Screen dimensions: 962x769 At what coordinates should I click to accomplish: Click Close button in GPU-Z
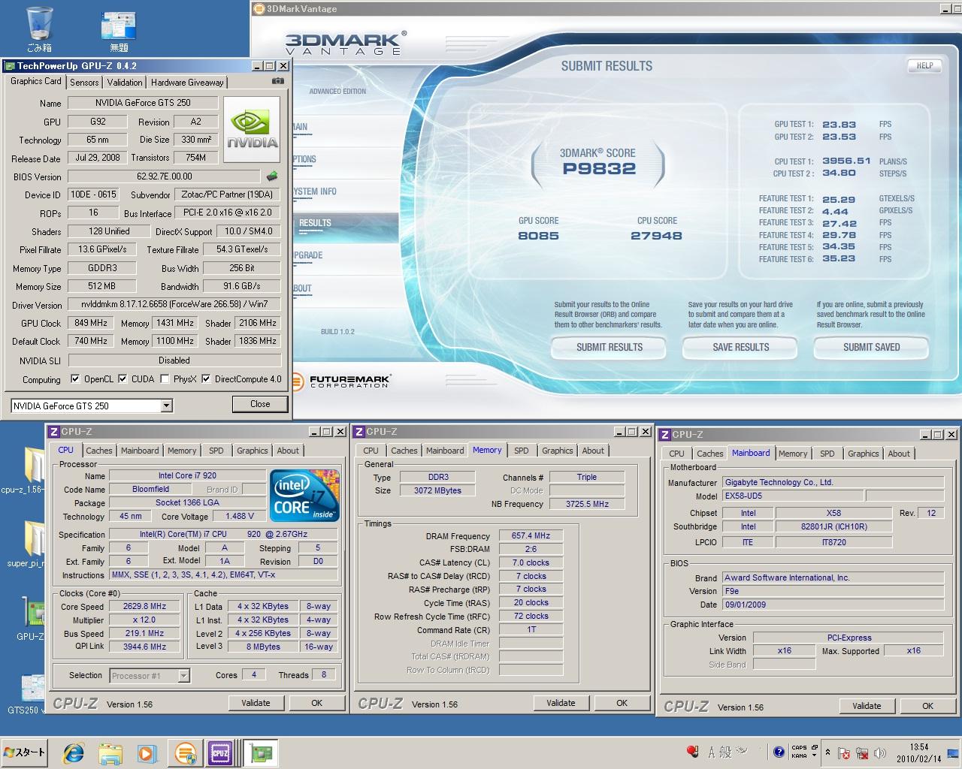click(260, 404)
